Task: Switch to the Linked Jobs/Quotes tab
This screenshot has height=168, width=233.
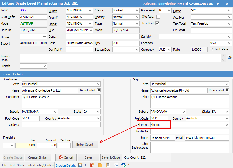Action: tap(40, 165)
